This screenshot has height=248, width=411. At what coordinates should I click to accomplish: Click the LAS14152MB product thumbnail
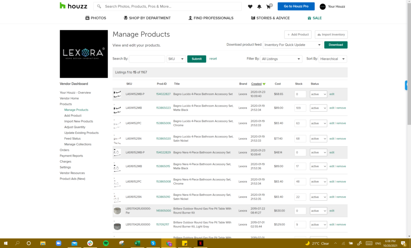pyautogui.click(x=117, y=108)
